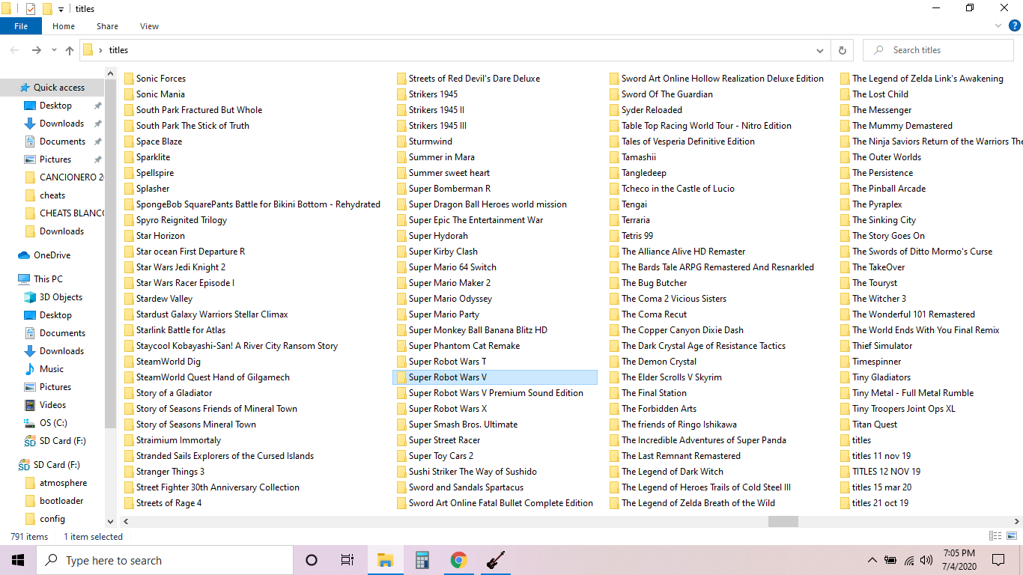Select the cheats folder in Quick access

(52, 195)
